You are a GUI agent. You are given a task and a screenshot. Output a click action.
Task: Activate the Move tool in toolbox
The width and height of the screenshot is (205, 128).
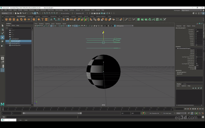pos(2,37)
